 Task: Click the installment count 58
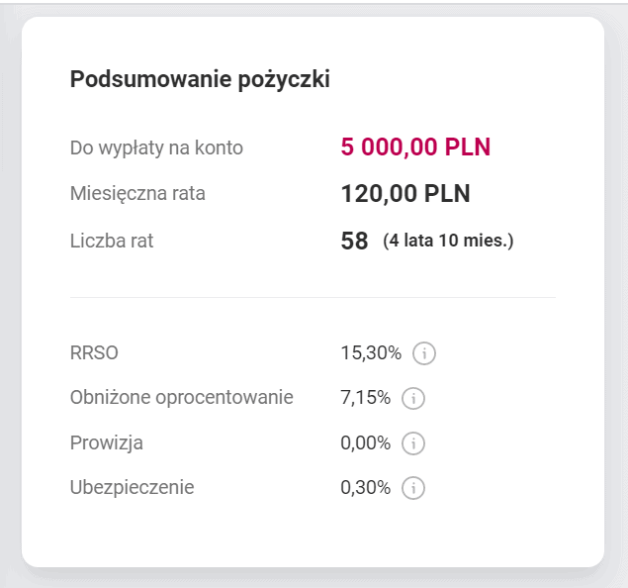354,241
